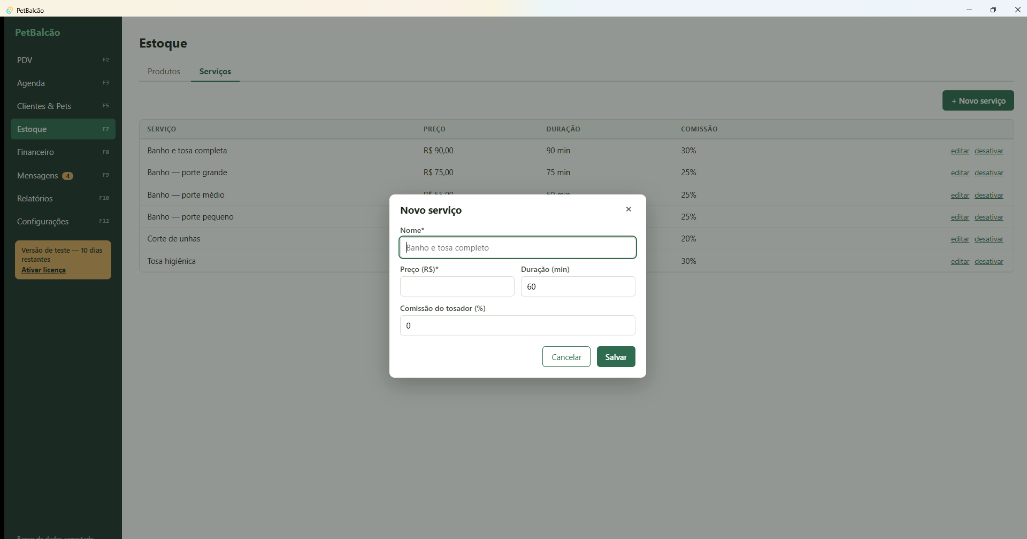This screenshot has height=539, width=1027.
Task: Click the Ativar licença link
Action: (43, 270)
